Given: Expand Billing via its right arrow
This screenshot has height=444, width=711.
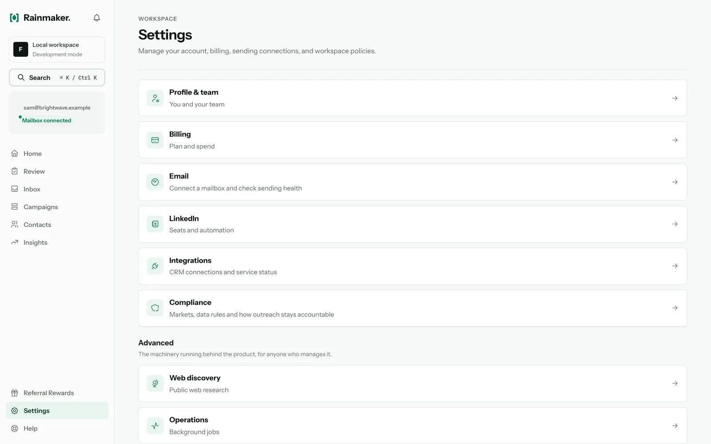Looking at the screenshot, I should (x=675, y=140).
